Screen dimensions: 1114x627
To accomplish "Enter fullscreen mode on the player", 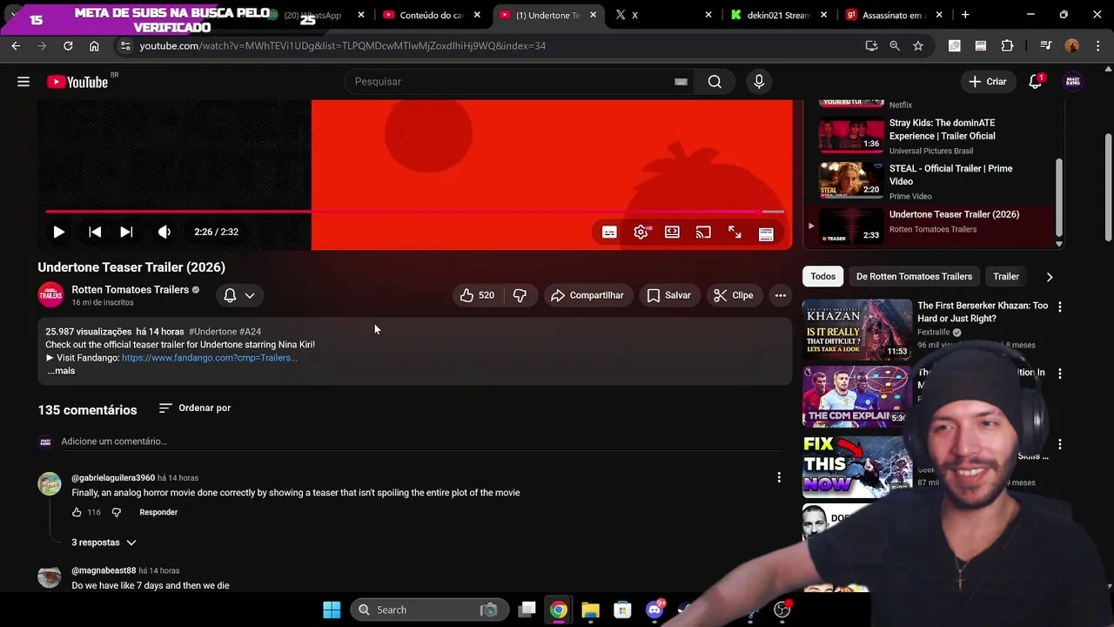I will coord(735,233).
